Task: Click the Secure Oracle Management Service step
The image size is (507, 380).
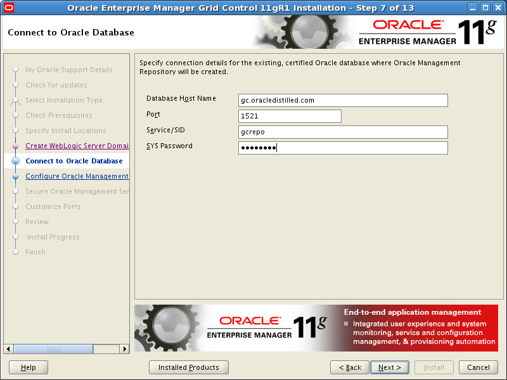Action: pyautogui.click(x=77, y=191)
